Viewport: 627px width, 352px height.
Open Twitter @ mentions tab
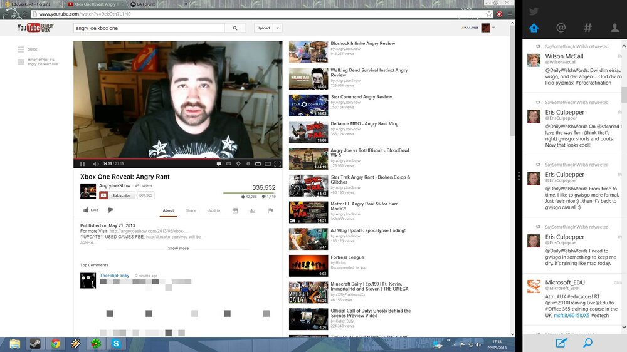tap(561, 28)
